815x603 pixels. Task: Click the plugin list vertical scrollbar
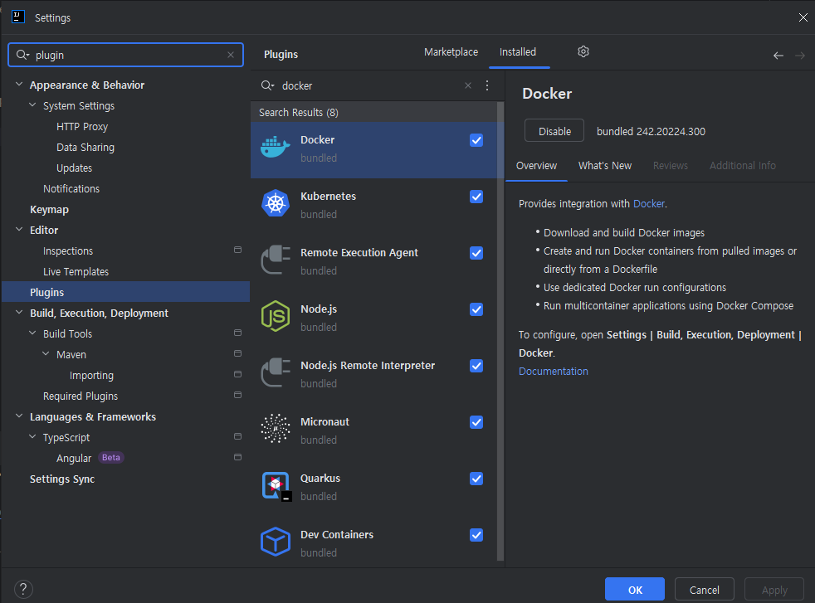tap(500, 332)
